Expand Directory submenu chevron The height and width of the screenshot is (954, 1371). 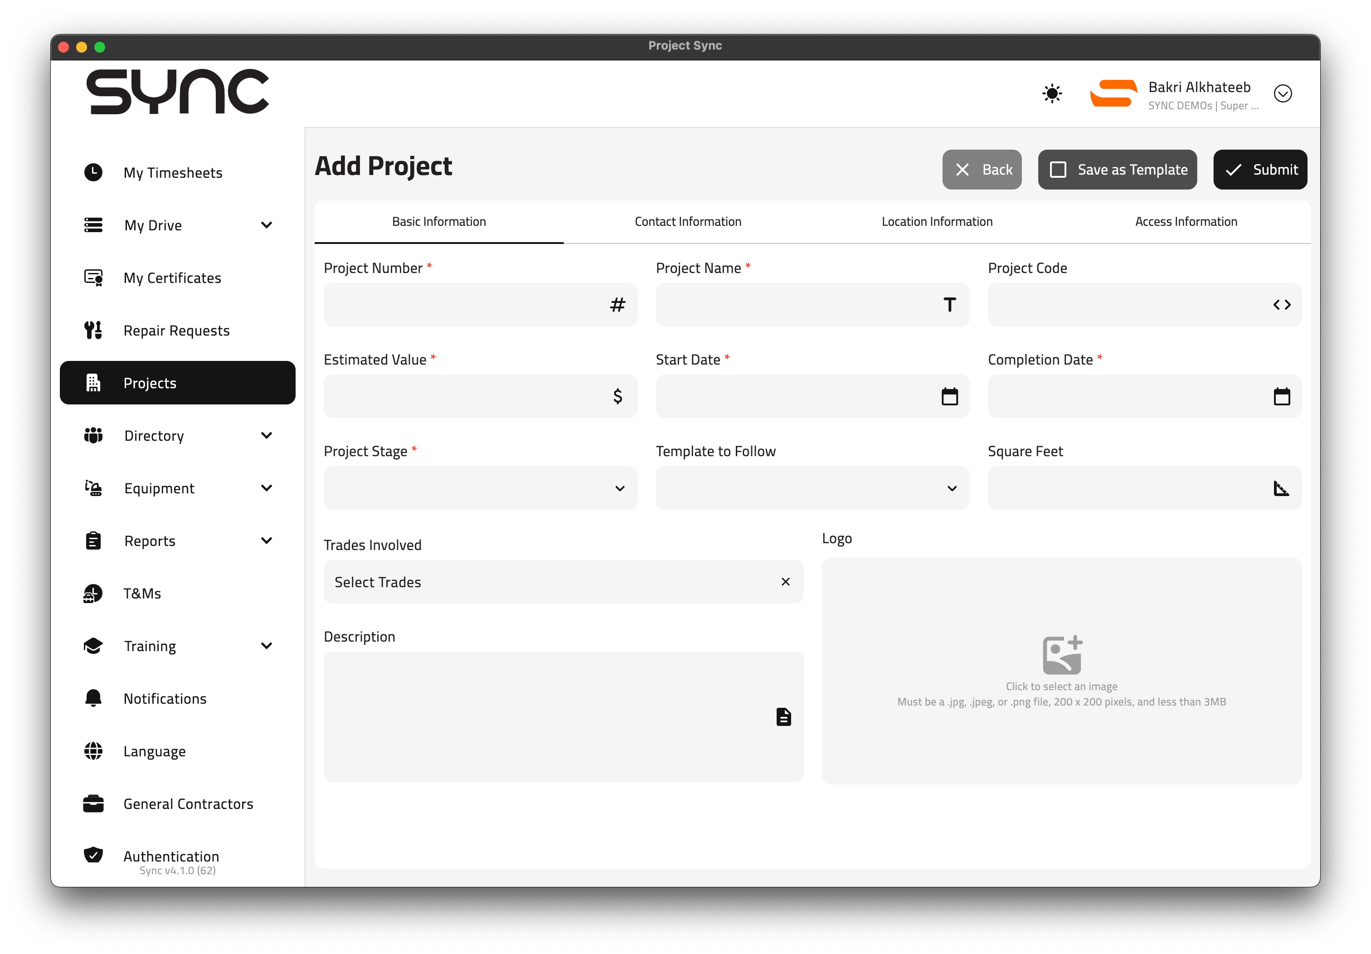(x=266, y=435)
